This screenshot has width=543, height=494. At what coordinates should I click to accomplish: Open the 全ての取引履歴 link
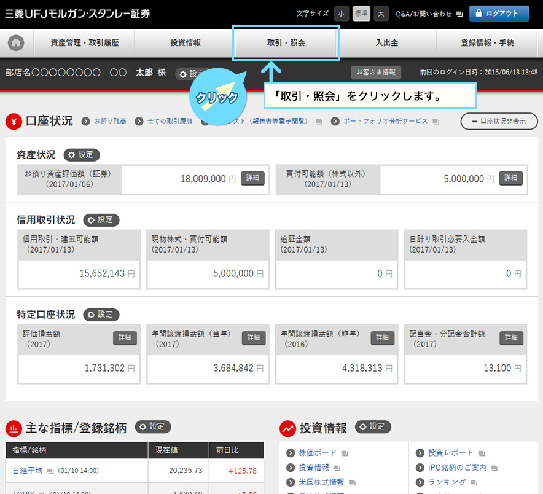pos(170,122)
